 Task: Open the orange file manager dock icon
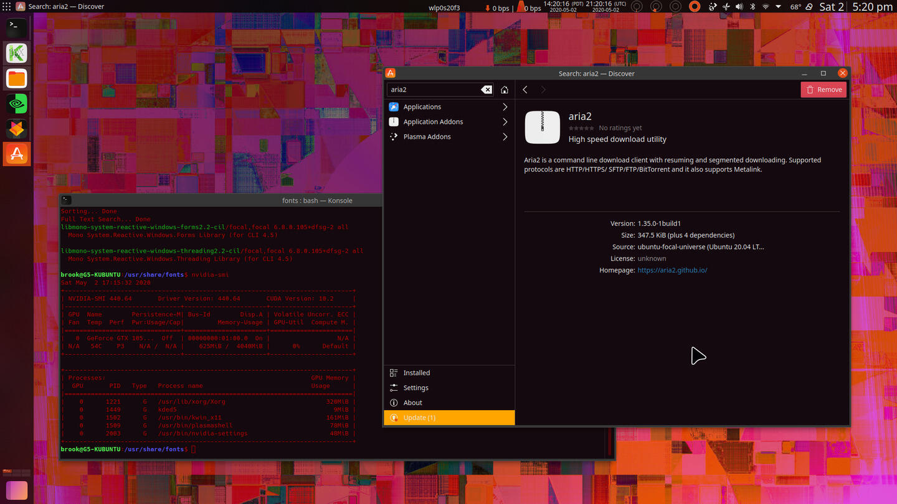click(17, 78)
